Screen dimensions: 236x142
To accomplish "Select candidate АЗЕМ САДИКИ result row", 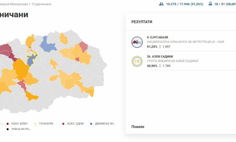I will [182, 61].
